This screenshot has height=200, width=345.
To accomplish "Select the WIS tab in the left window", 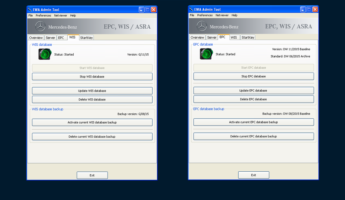I will pos(73,38).
